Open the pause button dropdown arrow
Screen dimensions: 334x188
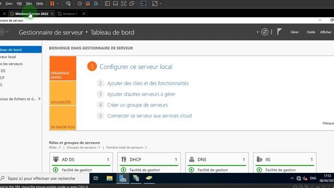point(58,4)
